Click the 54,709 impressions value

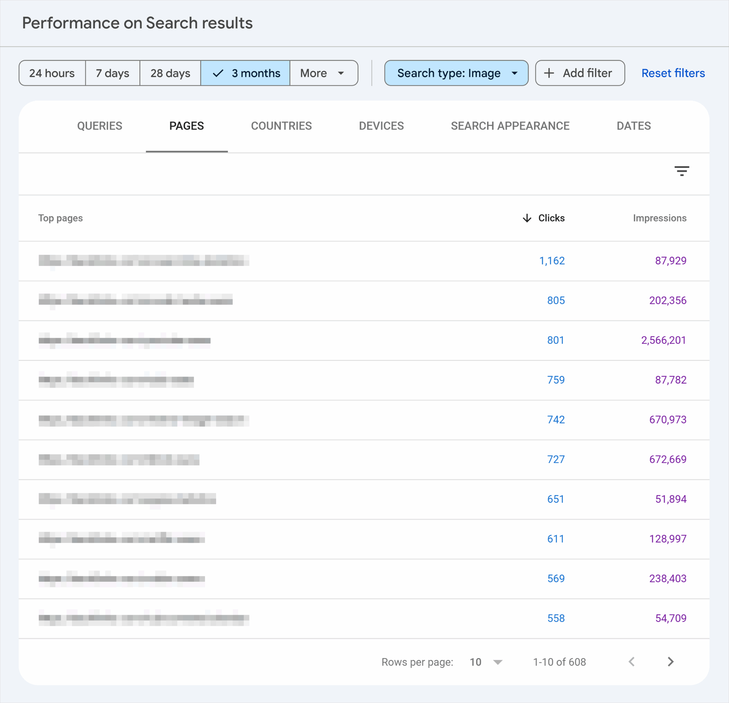pyautogui.click(x=671, y=619)
